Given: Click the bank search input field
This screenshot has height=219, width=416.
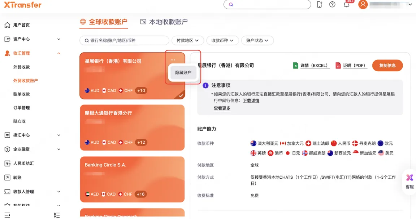Looking at the screenshot, I should point(124,40).
